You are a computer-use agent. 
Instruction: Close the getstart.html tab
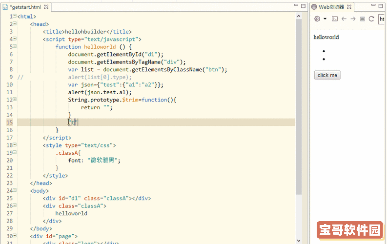tap(46, 7)
